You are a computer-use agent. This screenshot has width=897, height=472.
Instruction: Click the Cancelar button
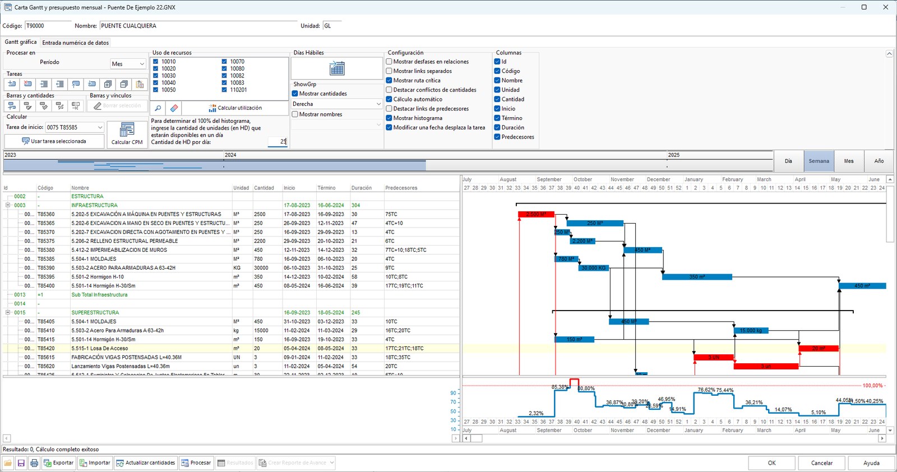coord(822,463)
